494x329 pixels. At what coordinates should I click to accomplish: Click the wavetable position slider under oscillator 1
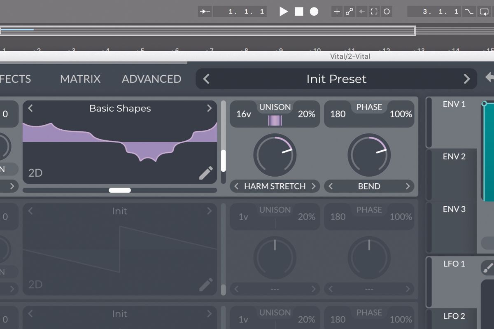click(x=119, y=190)
